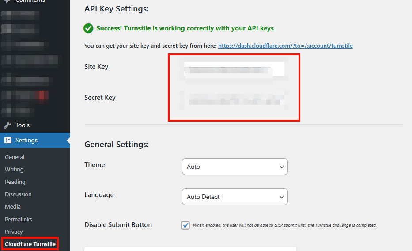Click into the Site Key field
Image resolution: width=412 pixels, height=251 pixels.
pyautogui.click(x=234, y=69)
